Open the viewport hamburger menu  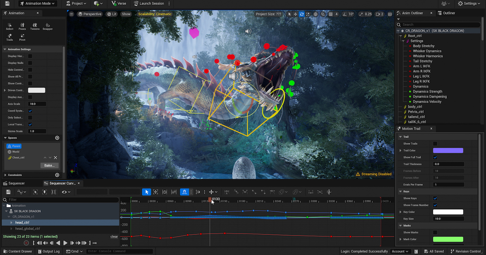tap(71, 14)
